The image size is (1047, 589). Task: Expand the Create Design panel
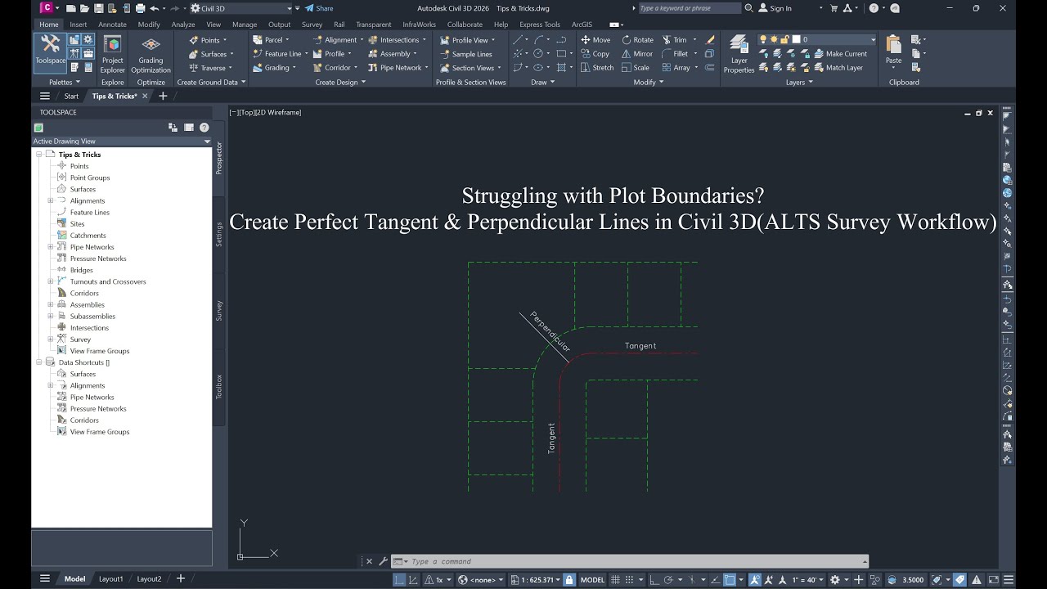(340, 82)
